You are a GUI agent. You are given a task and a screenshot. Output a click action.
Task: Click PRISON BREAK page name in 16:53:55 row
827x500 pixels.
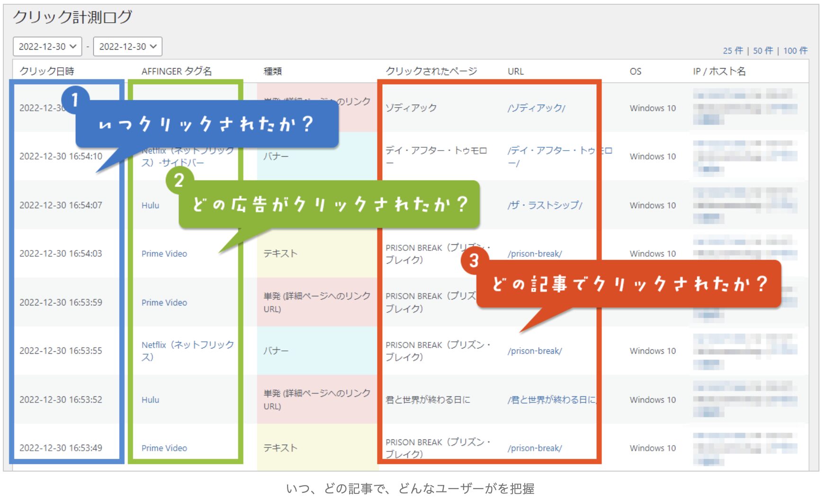point(438,351)
